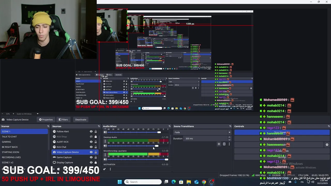The width and height of the screenshot is (331, 186).
Task: Hide the Follow Alert source
Action: point(91,131)
